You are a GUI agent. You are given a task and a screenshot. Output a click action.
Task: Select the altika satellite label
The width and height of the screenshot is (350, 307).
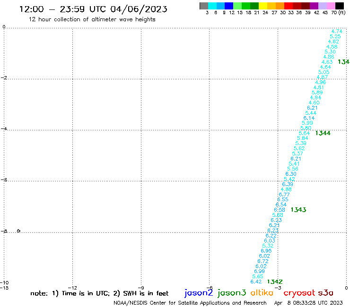pyautogui.click(x=262, y=293)
